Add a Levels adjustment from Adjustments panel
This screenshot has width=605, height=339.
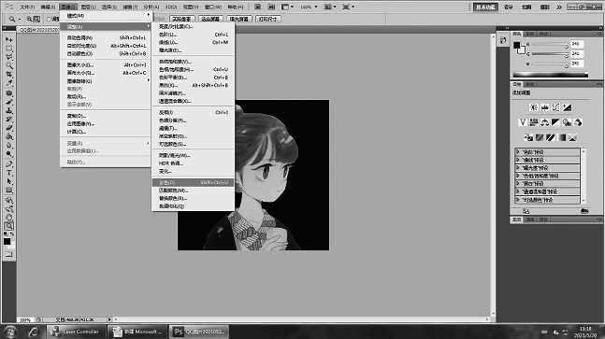[545, 107]
